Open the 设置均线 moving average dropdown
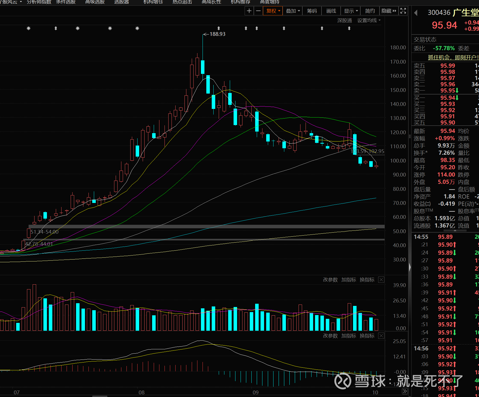Viewport: 479px width, 397px height. pyautogui.click(x=369, y=20)
